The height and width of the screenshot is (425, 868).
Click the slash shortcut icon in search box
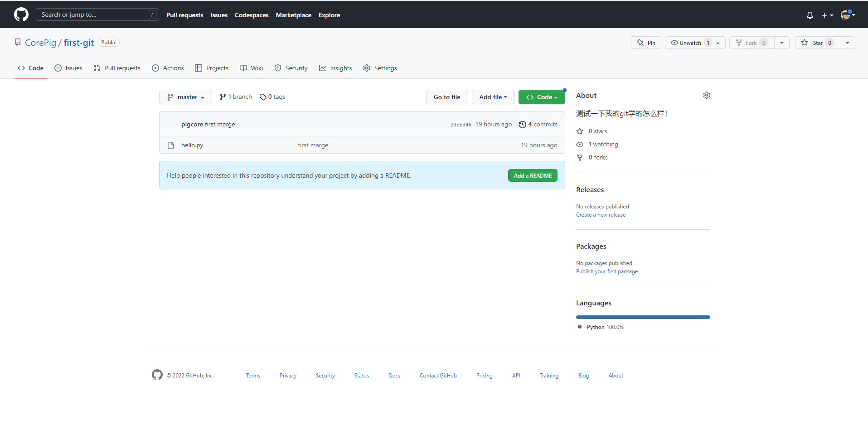152,14
